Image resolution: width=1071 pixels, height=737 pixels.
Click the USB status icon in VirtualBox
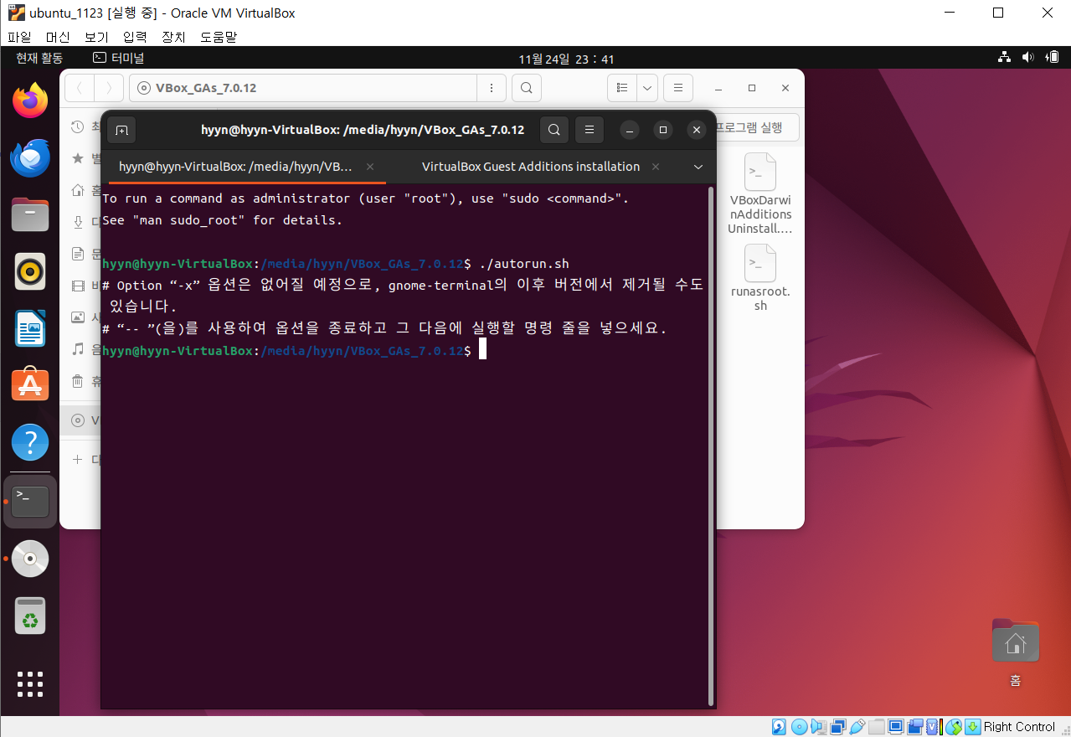point(857,727)
